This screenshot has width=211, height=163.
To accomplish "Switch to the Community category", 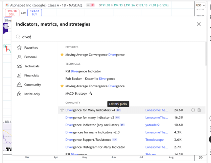I will click(x=32, y=85).
